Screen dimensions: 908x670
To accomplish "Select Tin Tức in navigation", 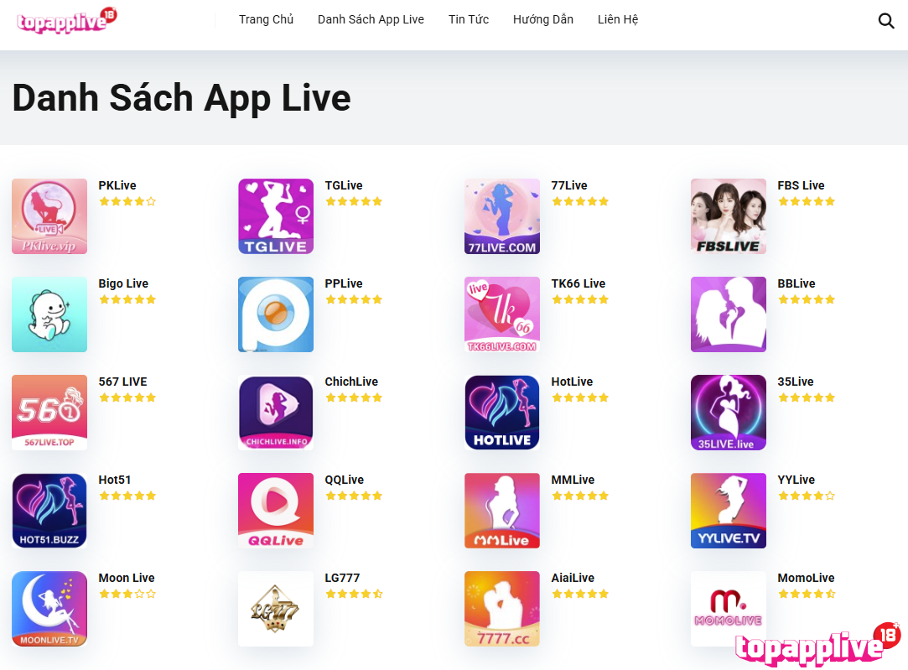I will (x=469, y=19).
